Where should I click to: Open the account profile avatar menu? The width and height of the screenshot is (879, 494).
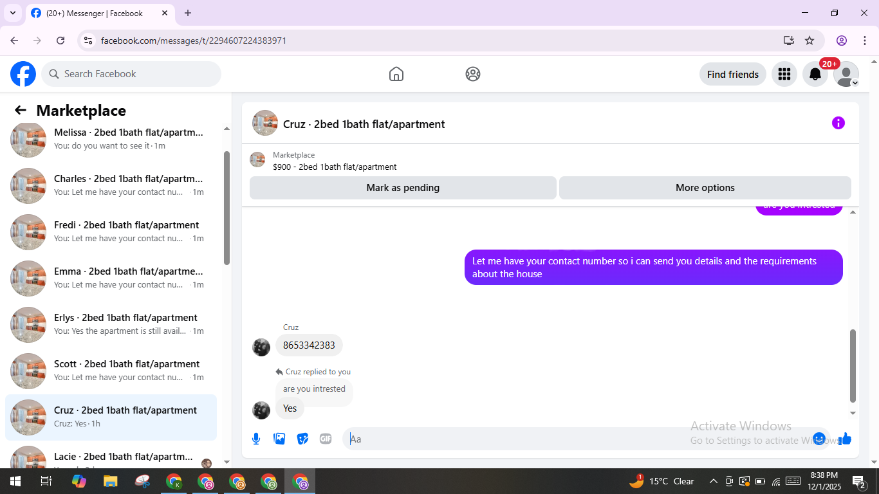(x=846, y=74)
